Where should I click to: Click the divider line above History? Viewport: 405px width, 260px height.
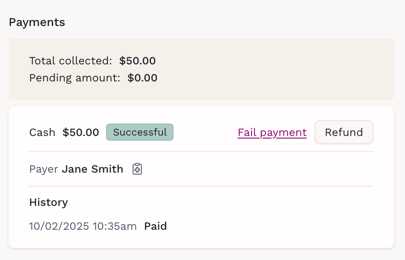[201, 186]
